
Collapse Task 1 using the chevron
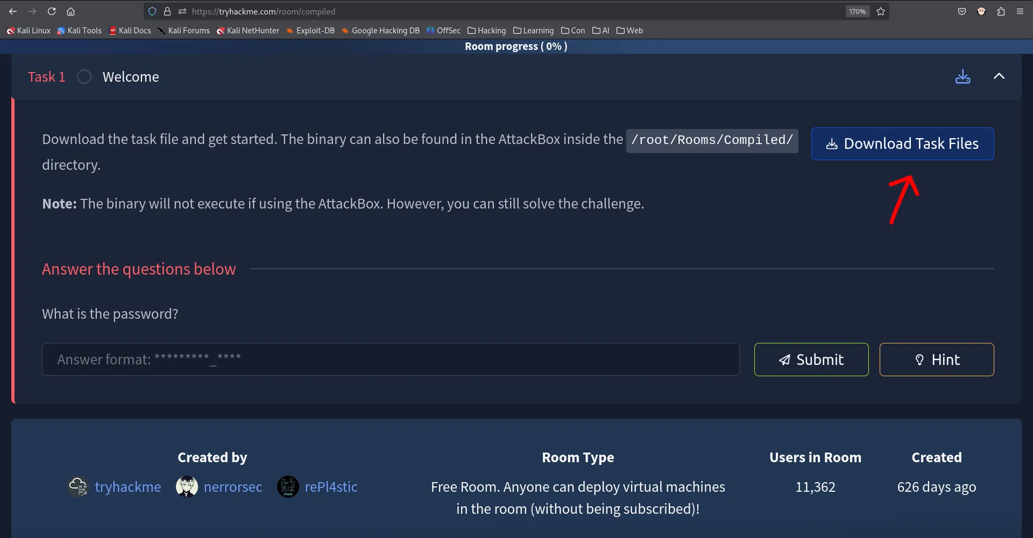[999, 76]
